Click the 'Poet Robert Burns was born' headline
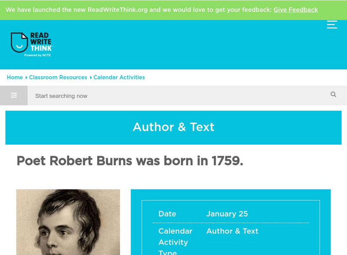The width and height of the screenshot is (347, 255). coord(130,161)
